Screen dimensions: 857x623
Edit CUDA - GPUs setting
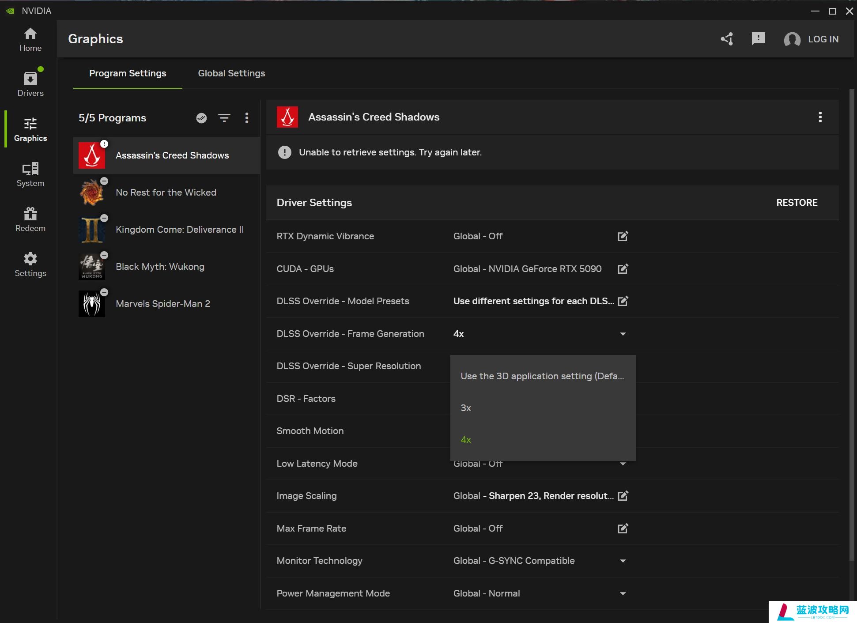point(623,269)
